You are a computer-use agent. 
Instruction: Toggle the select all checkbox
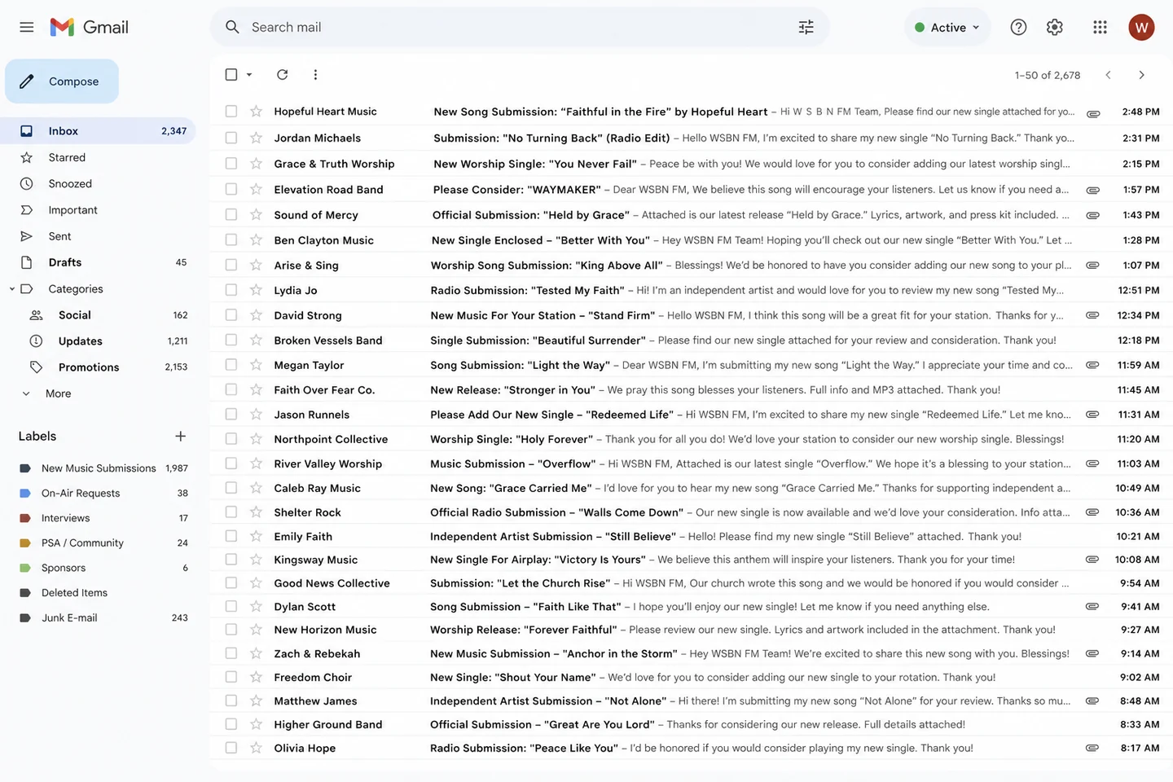pyautogui.click(x=231, y=74)
